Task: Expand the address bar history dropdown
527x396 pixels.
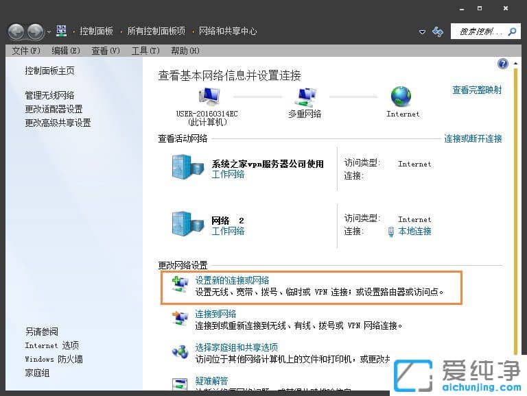Action: point(422,32)
